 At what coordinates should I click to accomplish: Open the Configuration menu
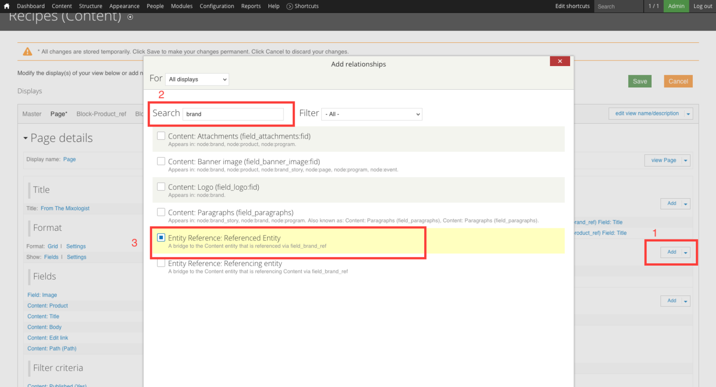pos(217,6)
